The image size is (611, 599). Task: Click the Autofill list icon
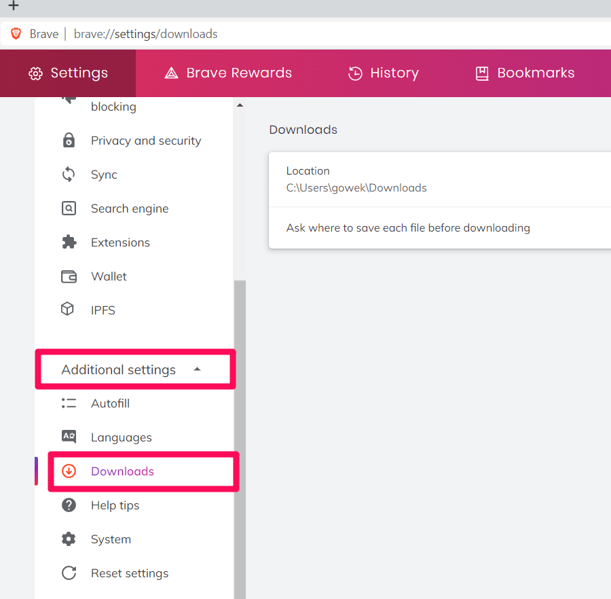[69, 403]
